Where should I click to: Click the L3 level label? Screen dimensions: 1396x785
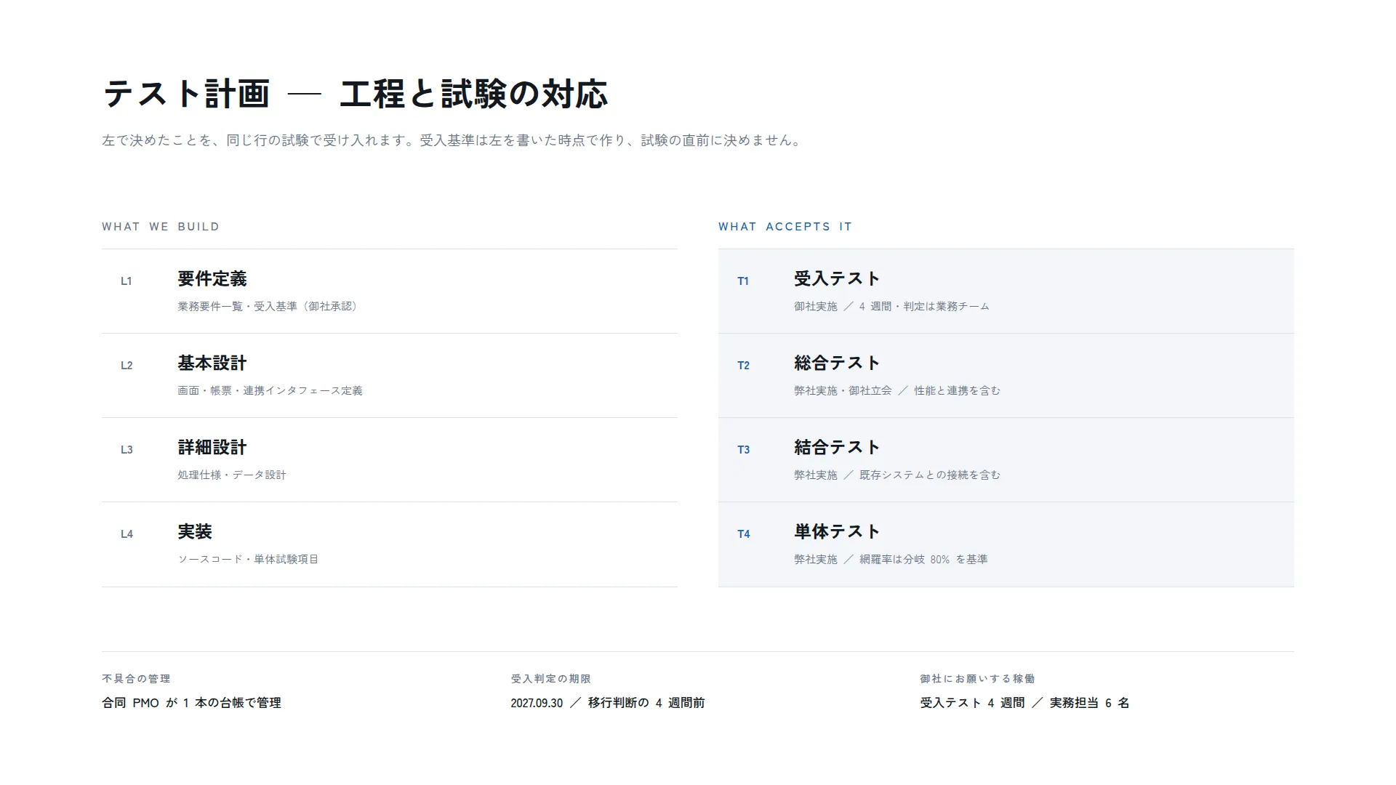click(127, 450)
